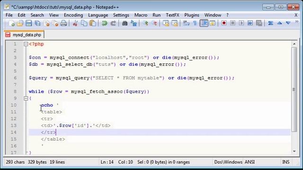303x170 pixels.
Task: Collapse the fold at line 1
Action: 26,44
